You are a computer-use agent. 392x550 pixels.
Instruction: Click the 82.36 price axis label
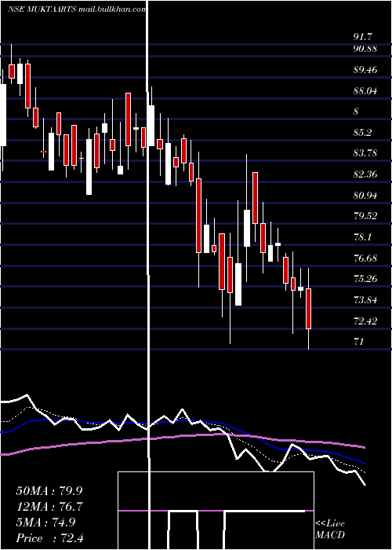(x=365, y=174)
